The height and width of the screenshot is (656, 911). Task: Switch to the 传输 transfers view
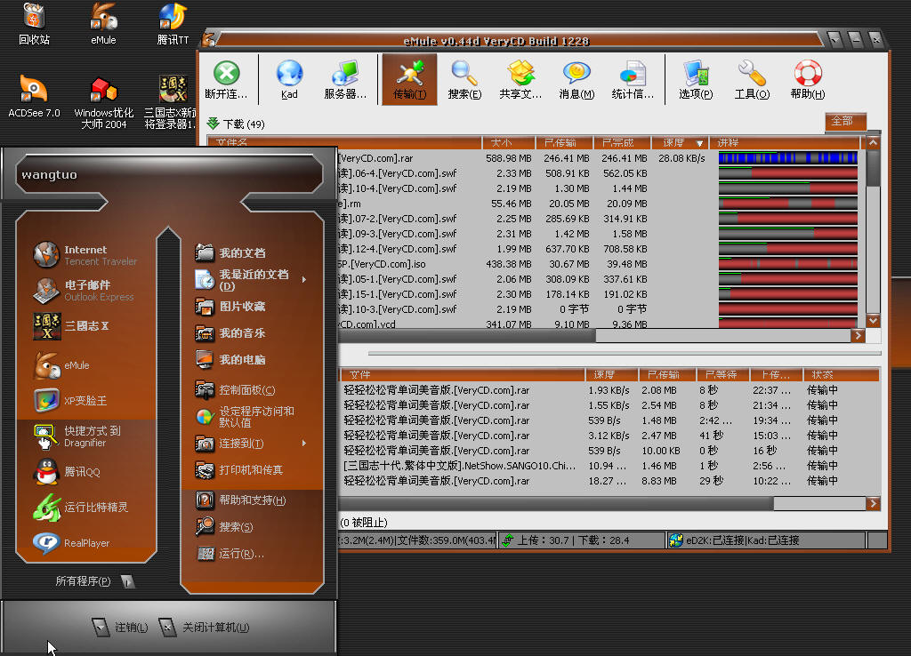409,79
